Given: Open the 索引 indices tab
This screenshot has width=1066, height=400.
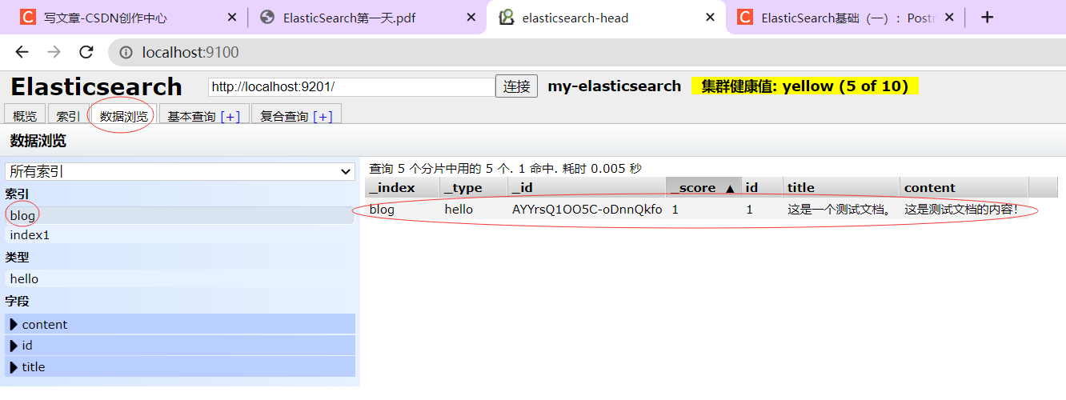Looking at the screenshot, I should [x=68, y=115].
